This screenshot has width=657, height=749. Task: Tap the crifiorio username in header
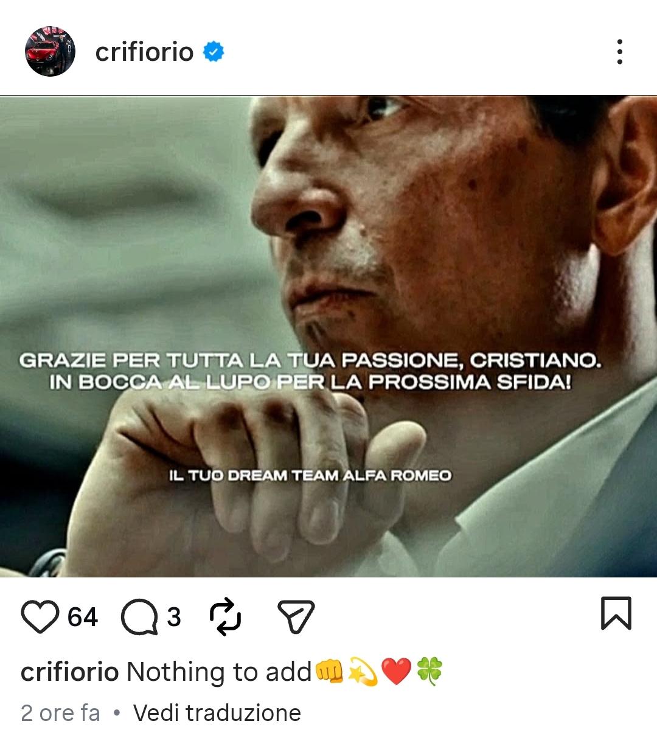point(144,52)
